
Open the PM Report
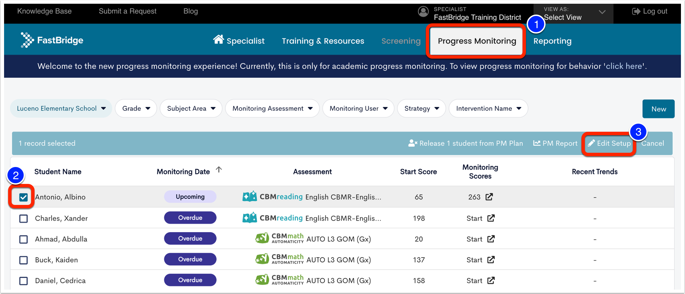pyautogui.click(x=555, y=143)
